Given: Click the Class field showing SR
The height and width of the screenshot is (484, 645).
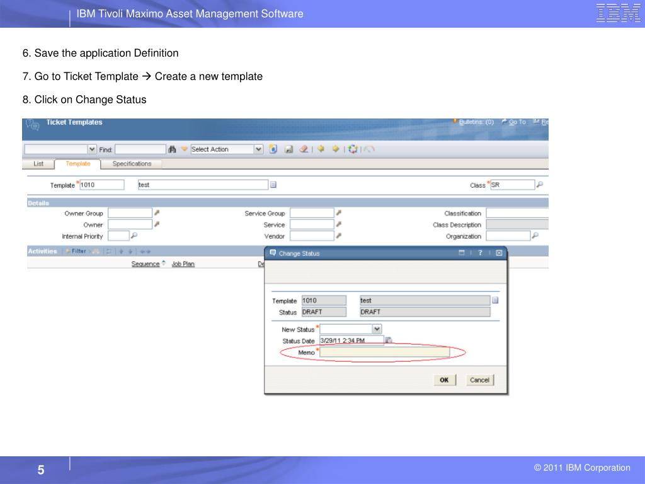Looking at the screenshot, I should click(x=512, y=185).
